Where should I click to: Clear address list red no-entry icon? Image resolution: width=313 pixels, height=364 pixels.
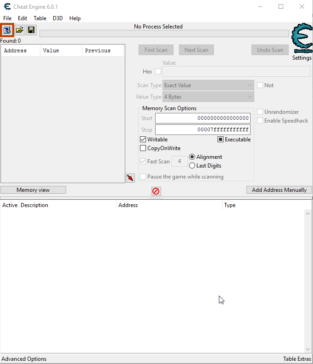[156, 191]
